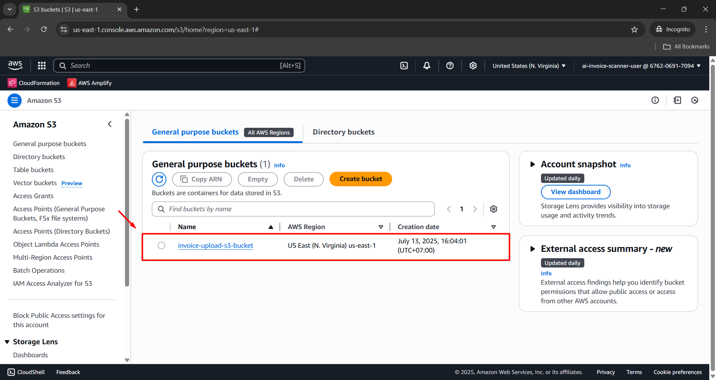Open the AWS Amplify favorites shortcut
Viewport: 716px width, 380px height.
click(89, 83)
